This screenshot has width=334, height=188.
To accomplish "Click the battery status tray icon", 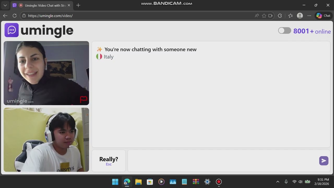I will point(308,182).
